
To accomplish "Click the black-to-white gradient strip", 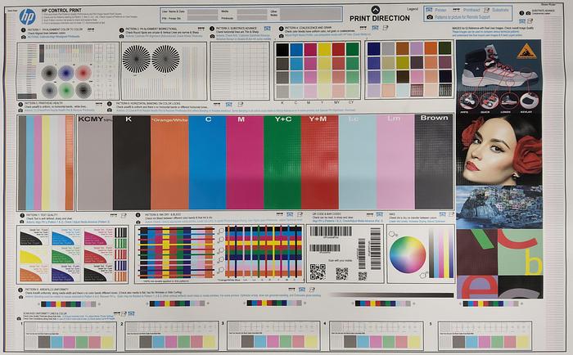I will [392, 294].
